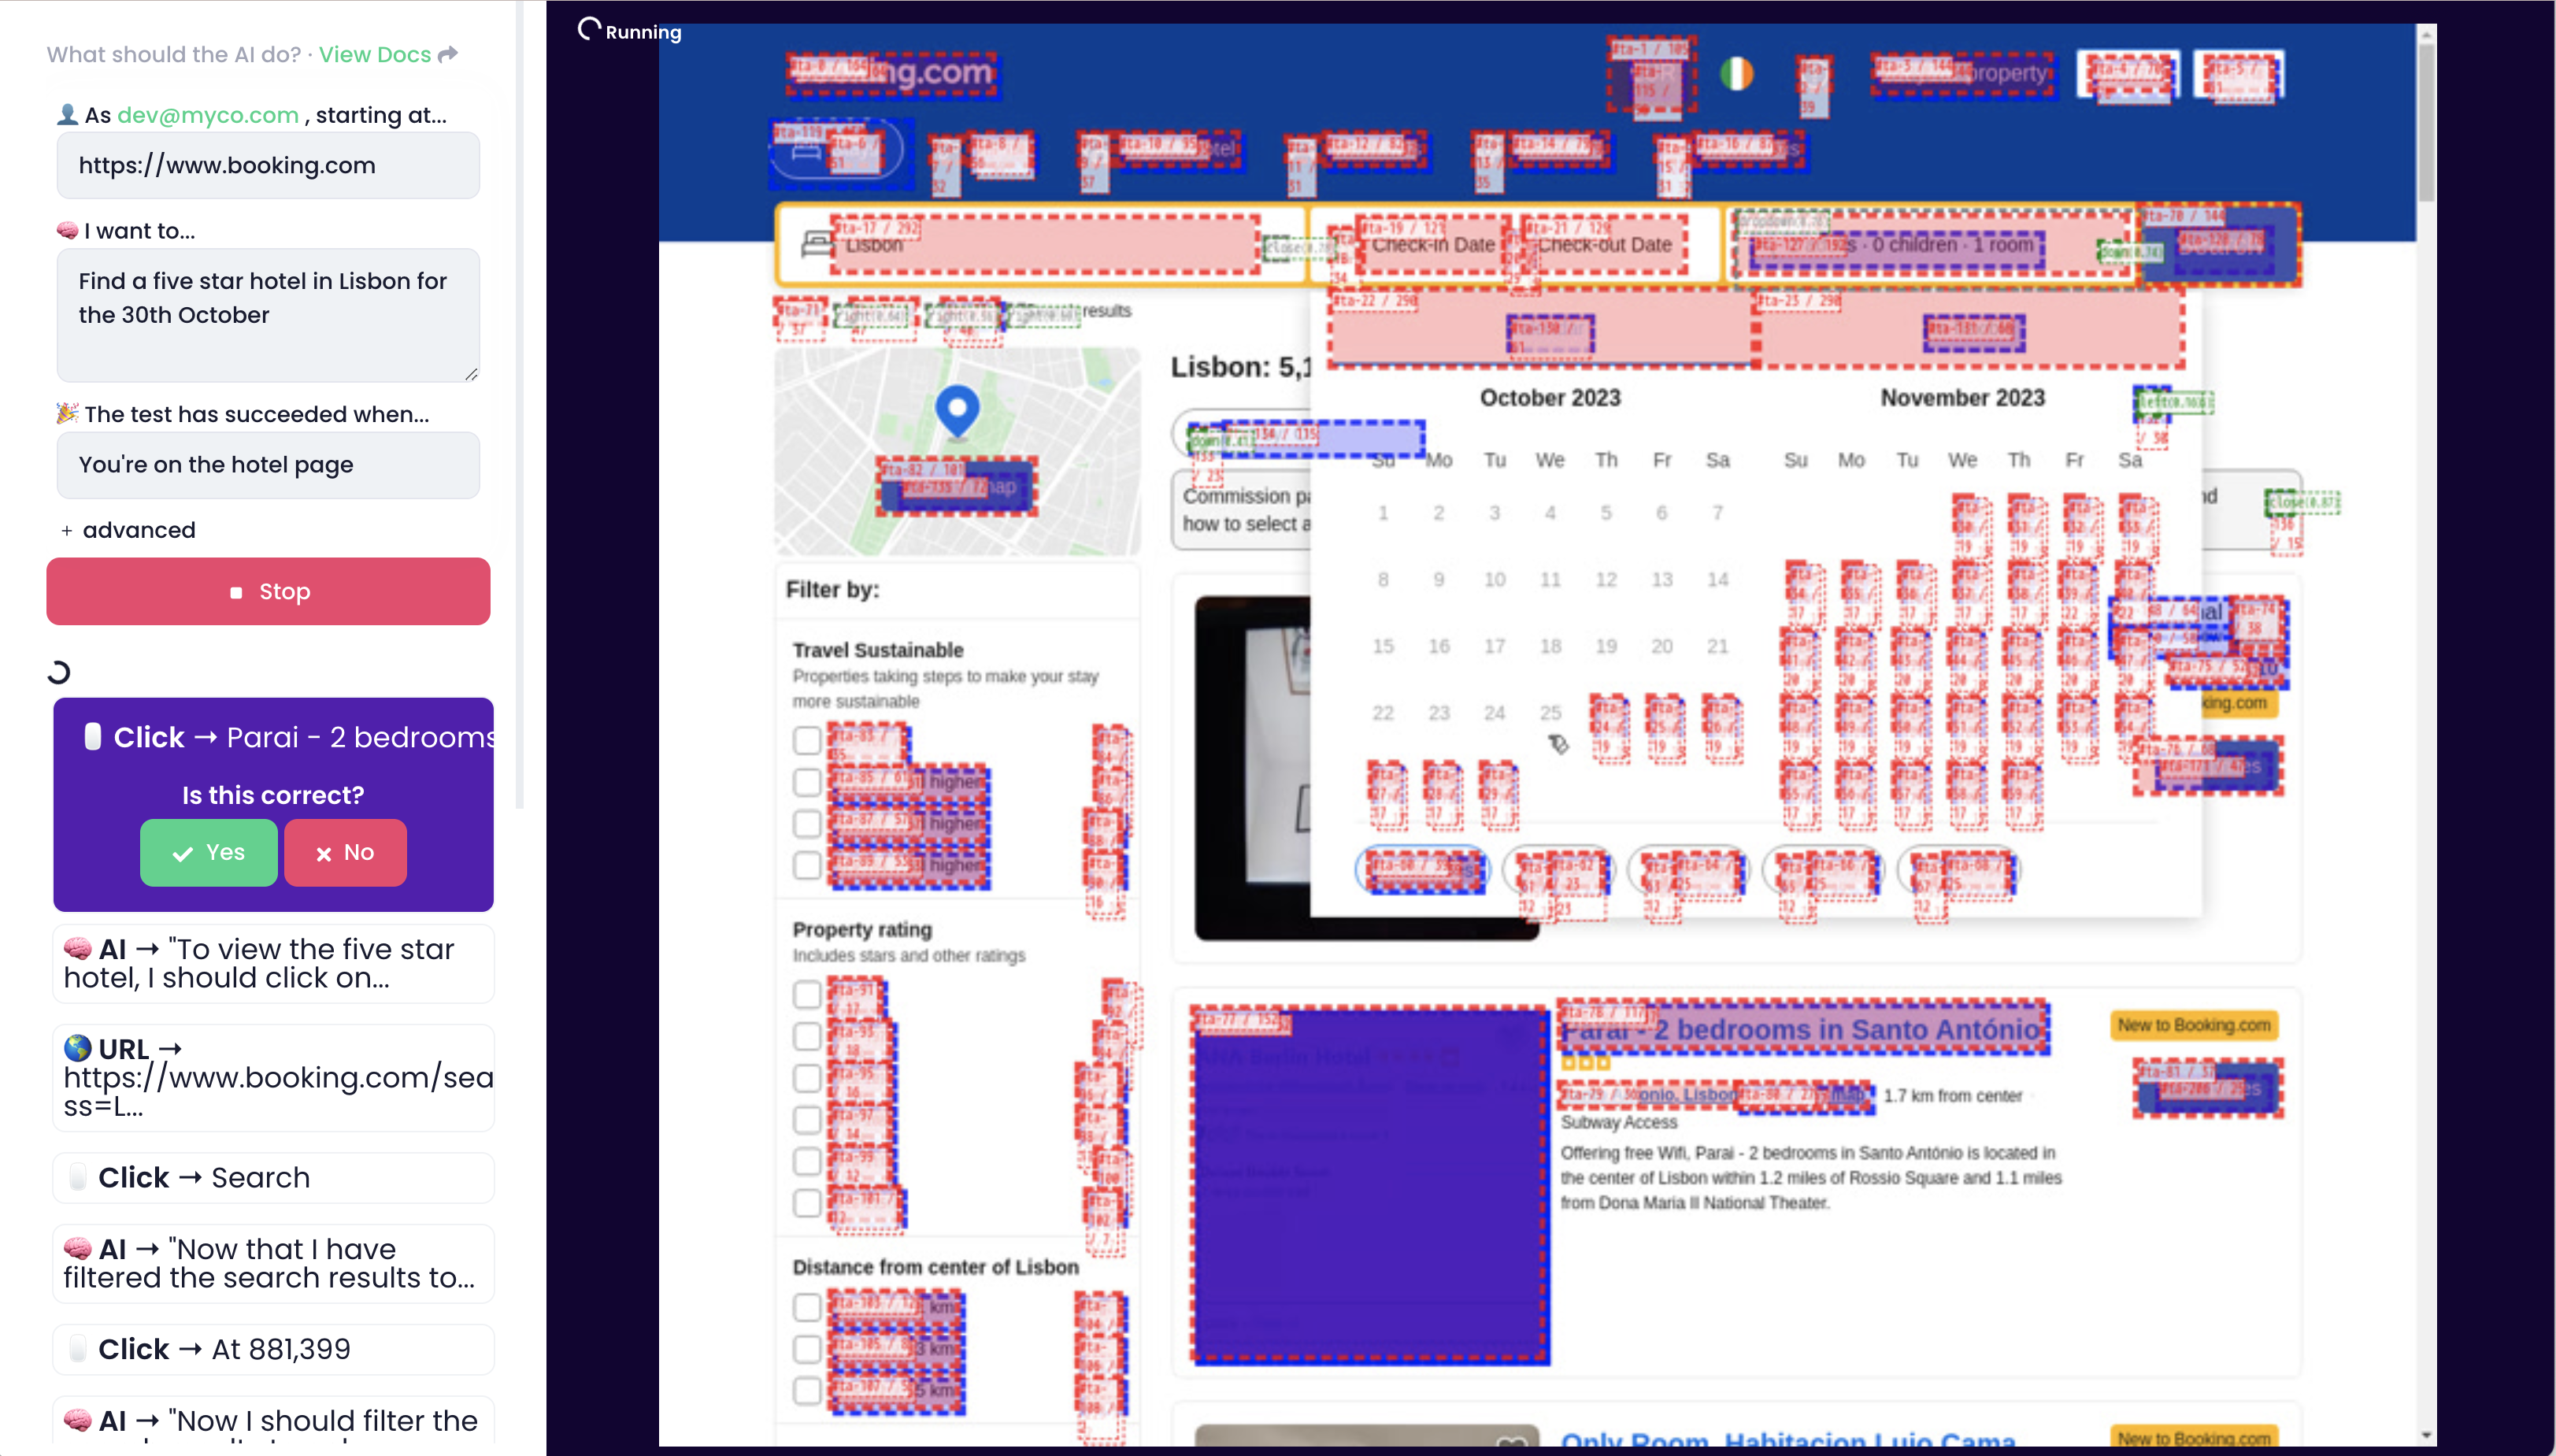Click the 'Click → Search' step entry
The width and height of the screenshot is (2556, 1456).
point(273,1177)
